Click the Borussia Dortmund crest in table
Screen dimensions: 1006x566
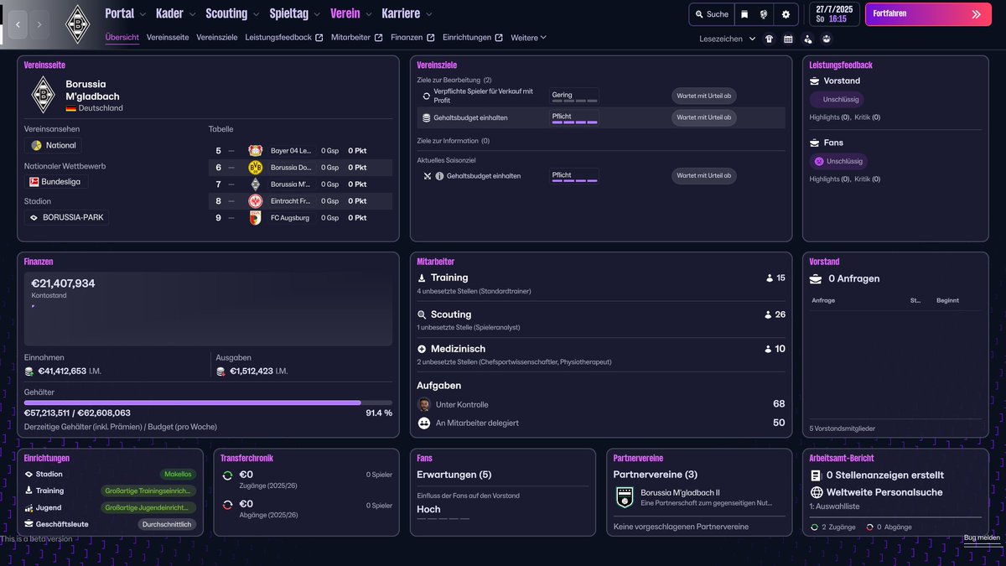click(256, 168)
